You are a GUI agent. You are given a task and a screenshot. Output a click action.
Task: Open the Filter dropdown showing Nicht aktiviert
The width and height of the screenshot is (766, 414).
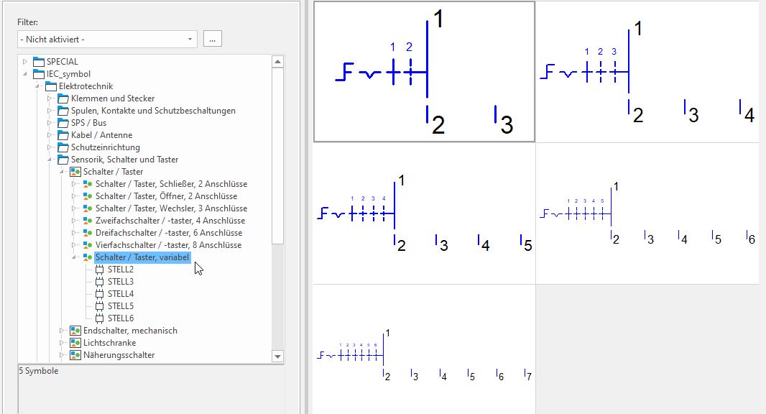click(x=107, y=40)
